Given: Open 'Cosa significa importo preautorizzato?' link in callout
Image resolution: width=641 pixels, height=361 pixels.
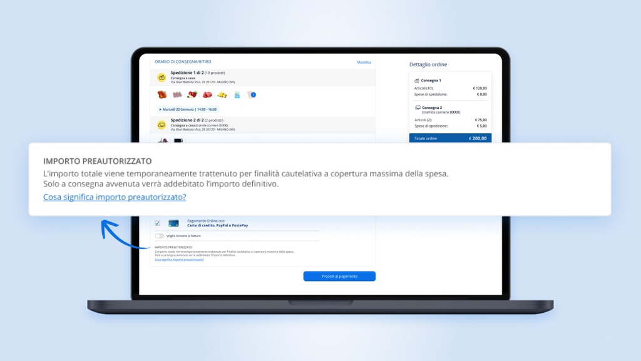Looking at the screenshot, I should click(115, 197).
